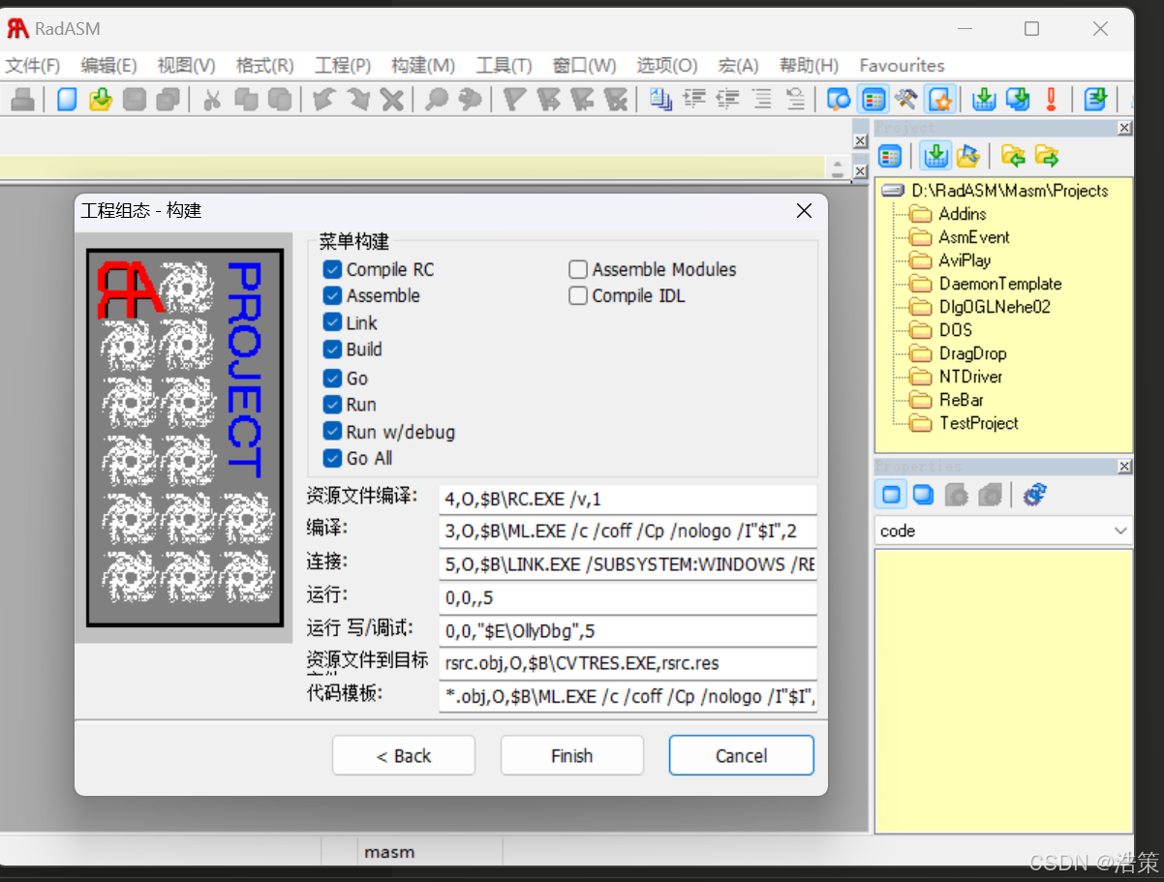Click the first blue square icon in Properties
The height and width of the screenshot is (882, 1164).
[x=891, y=495]
